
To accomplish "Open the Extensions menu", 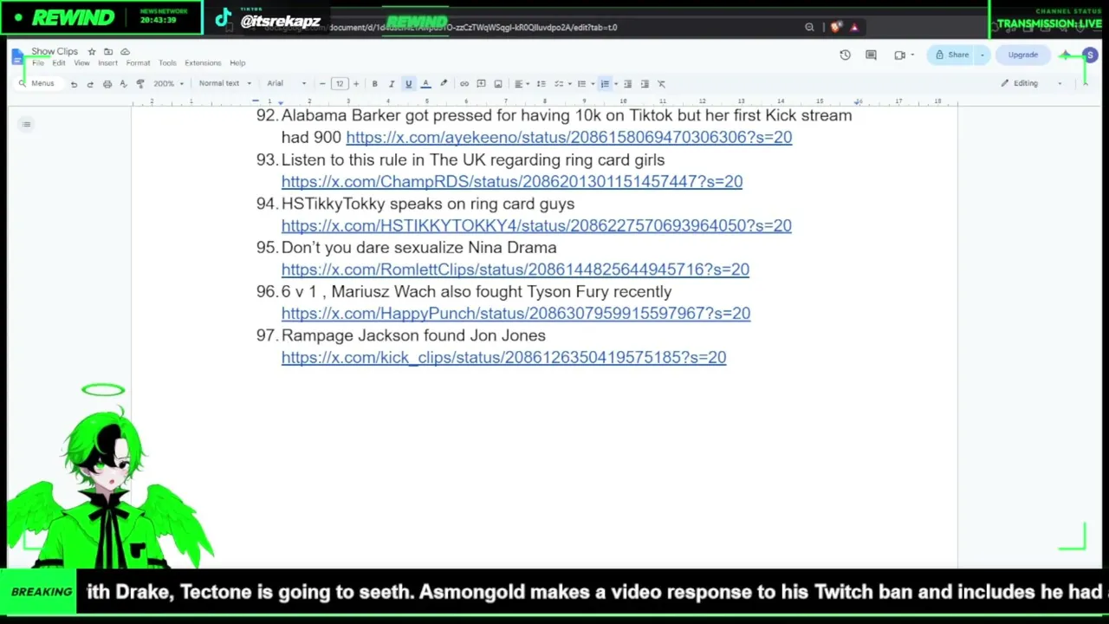I will pos(203,63).
